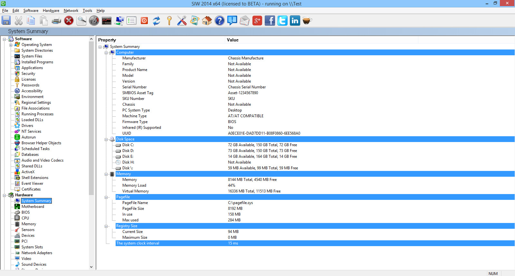Collapse the Computer section
The width and height of the screenshot is (515, 276).
click(x=106, y=53)
